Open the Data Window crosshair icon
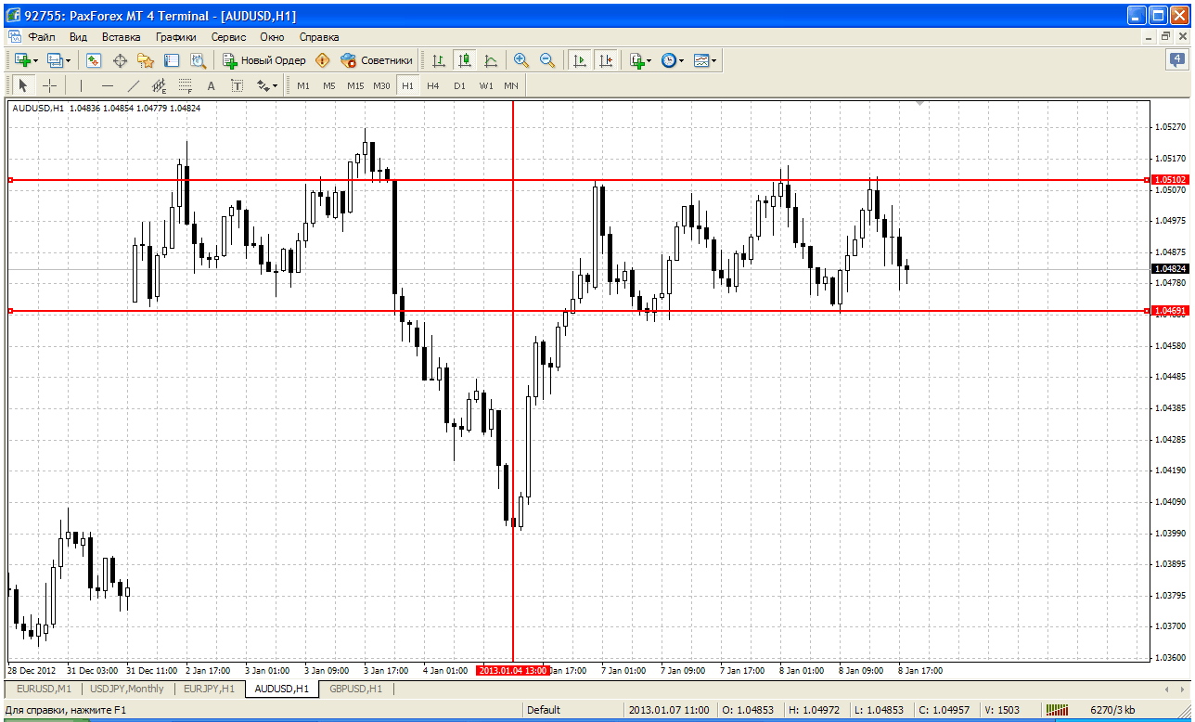 [x=120, y=60]
